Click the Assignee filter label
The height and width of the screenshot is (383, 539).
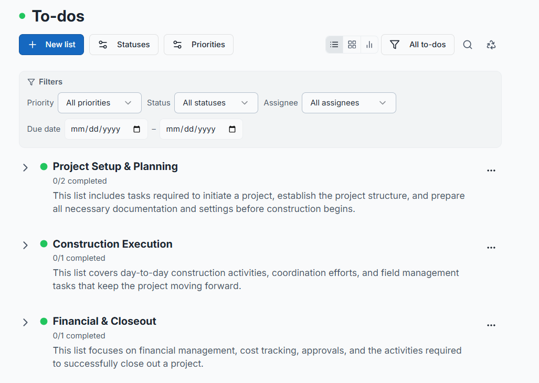pos(281,103)
